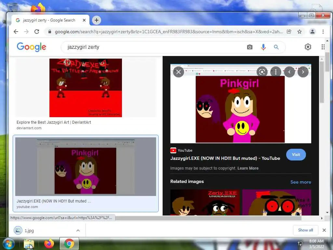Share this page from address bar
Image resolution: width=333 pixels, height=250 pixels.
(289, 32)
